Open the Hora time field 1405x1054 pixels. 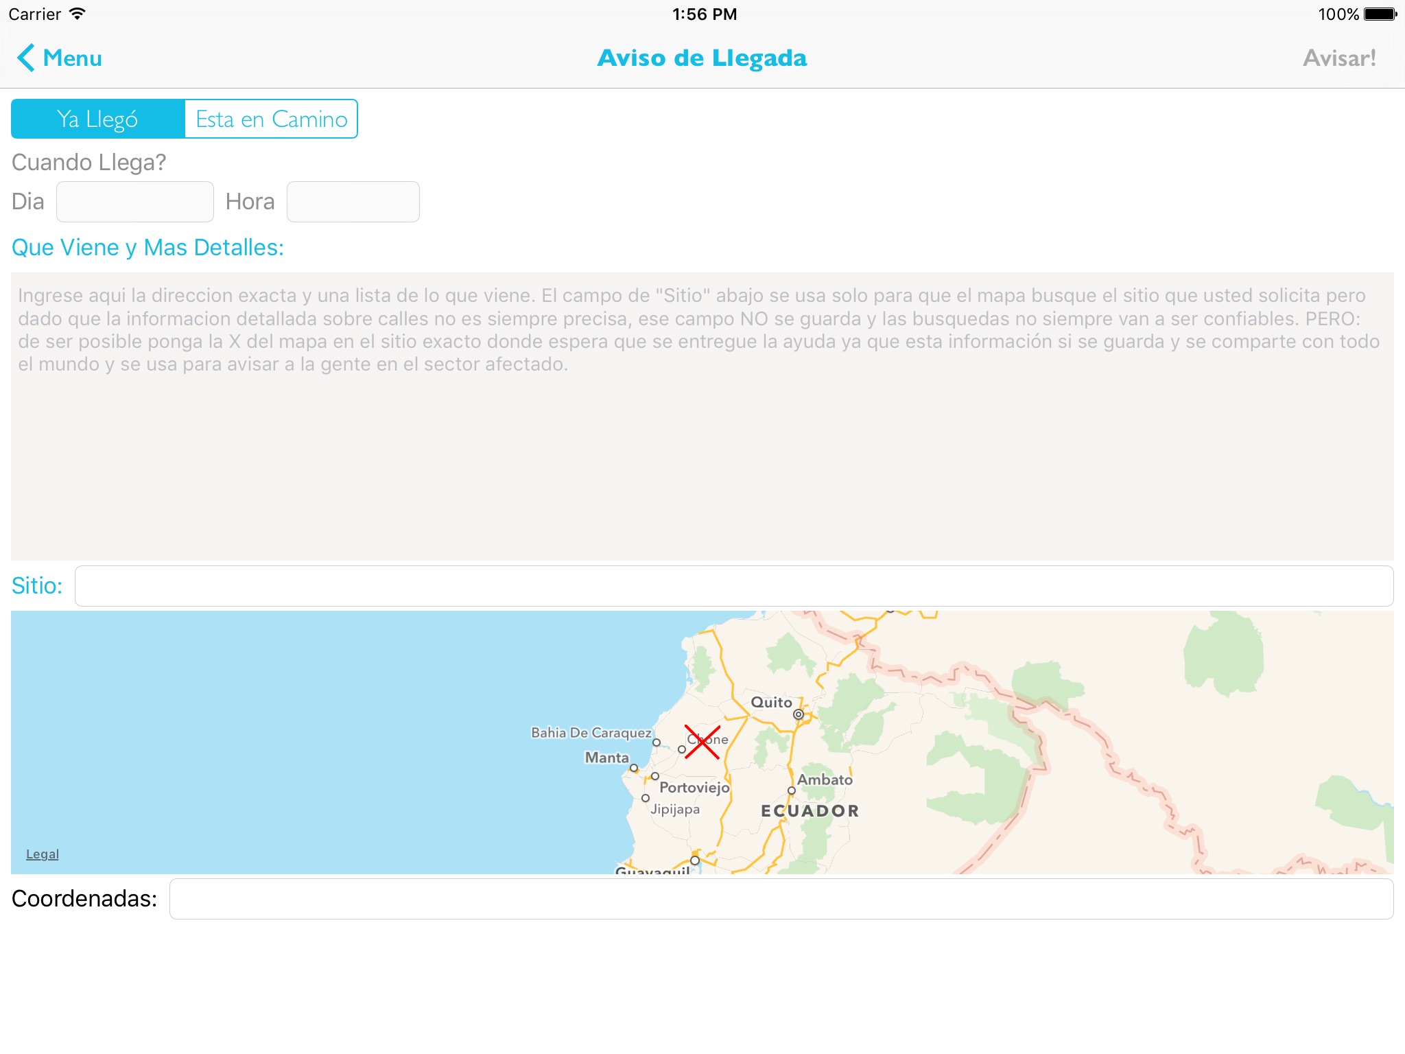(353, 202)
